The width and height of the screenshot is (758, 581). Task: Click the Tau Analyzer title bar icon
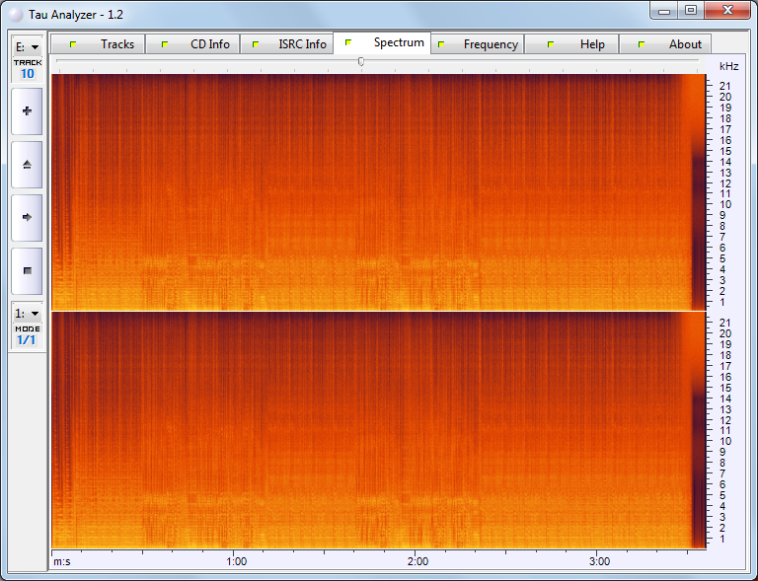pos(15,11)
